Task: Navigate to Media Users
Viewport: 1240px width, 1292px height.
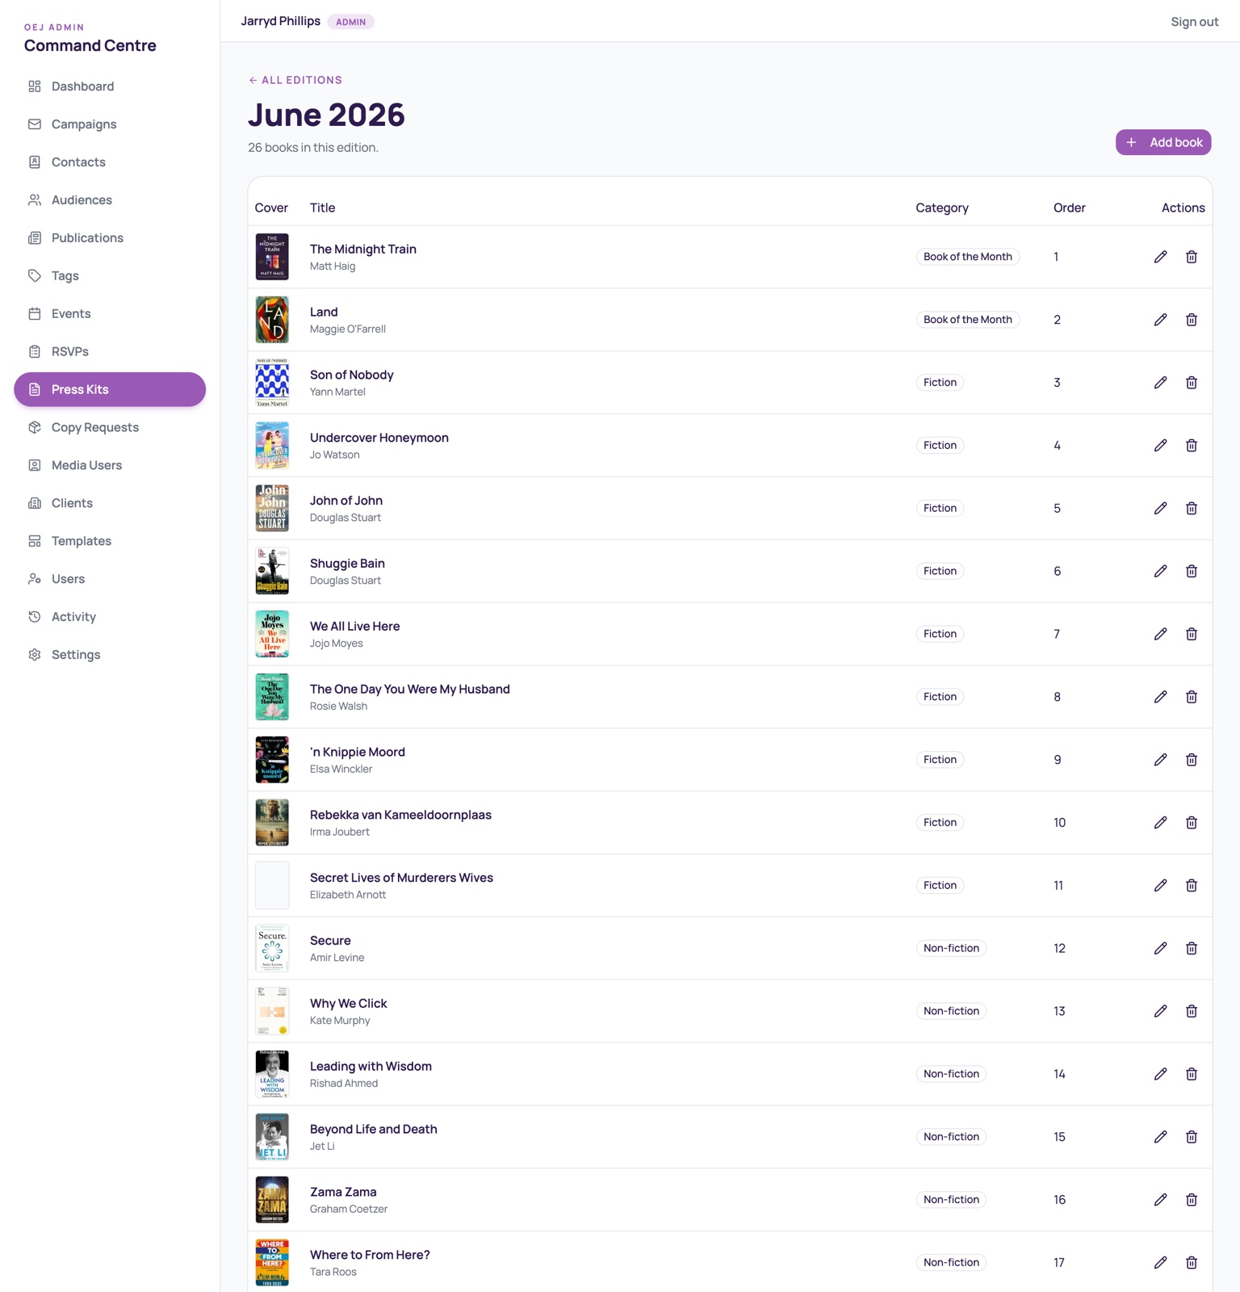Action: [x=110, y=465]
